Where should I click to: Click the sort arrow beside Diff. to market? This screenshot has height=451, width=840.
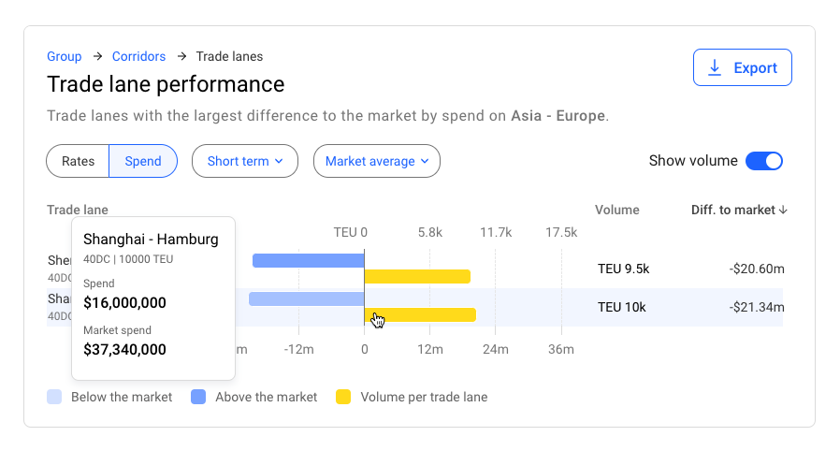tap(783, 211)
